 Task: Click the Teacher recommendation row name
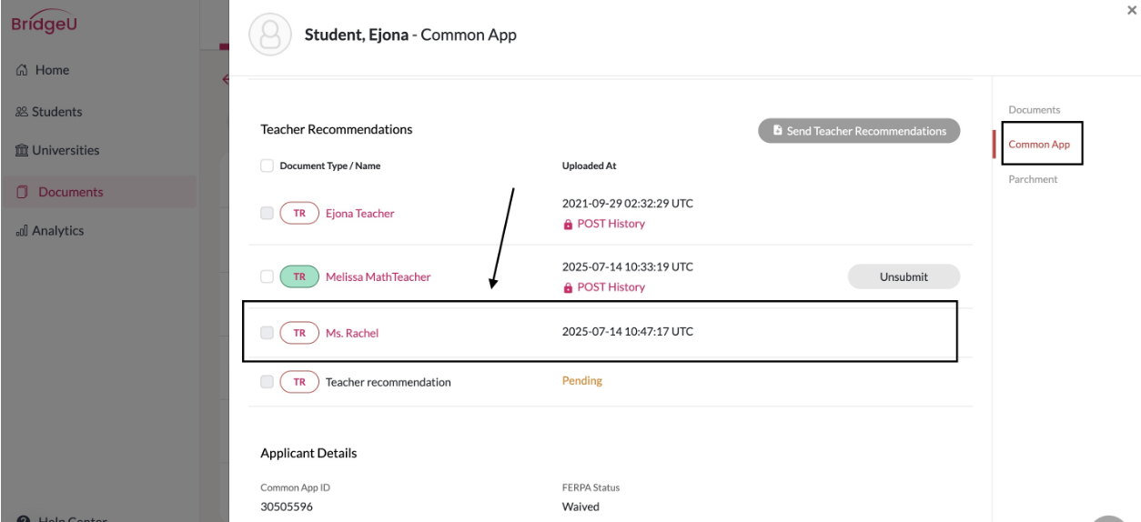[389, 382]
